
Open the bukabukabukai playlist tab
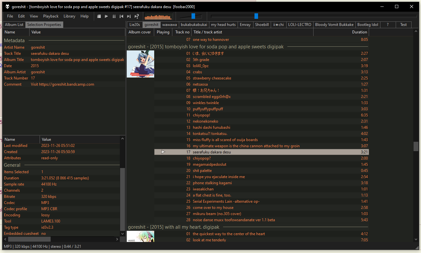coord(194,25)
